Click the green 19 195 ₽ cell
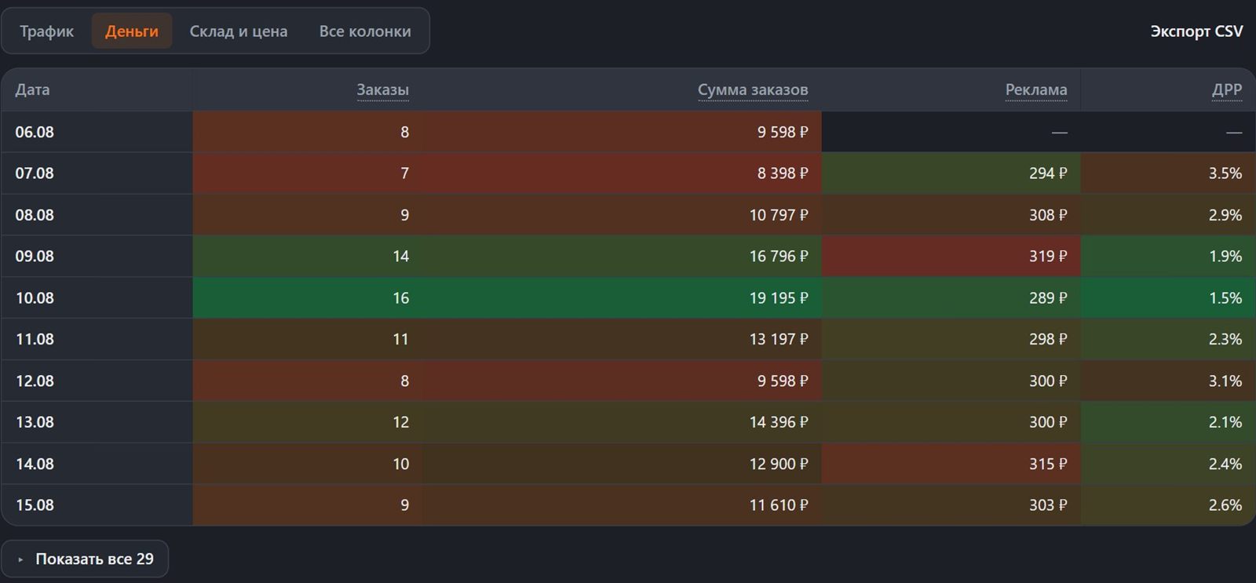1256x583 pixels. click(622, 297)
